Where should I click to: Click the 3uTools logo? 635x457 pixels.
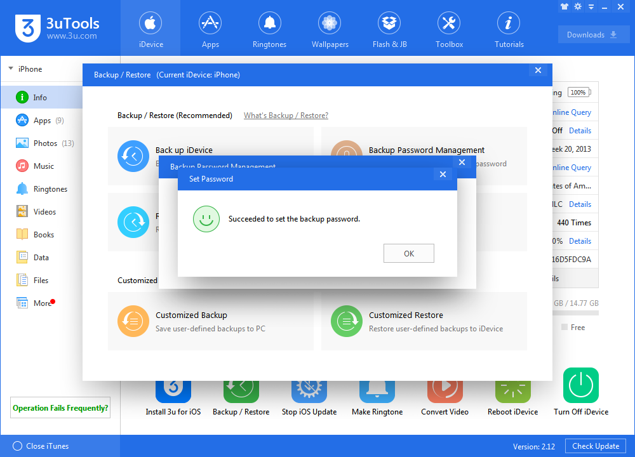pyautogui.click(x=57, y=28)
